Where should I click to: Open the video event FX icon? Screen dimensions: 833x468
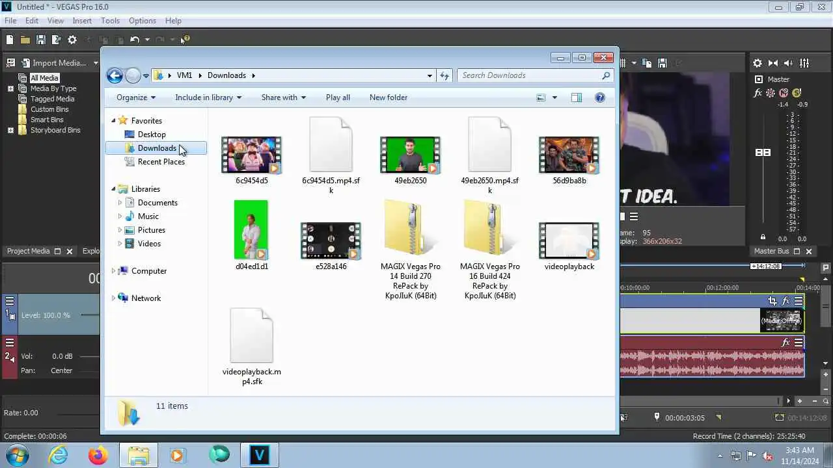[x=785, y=301]
